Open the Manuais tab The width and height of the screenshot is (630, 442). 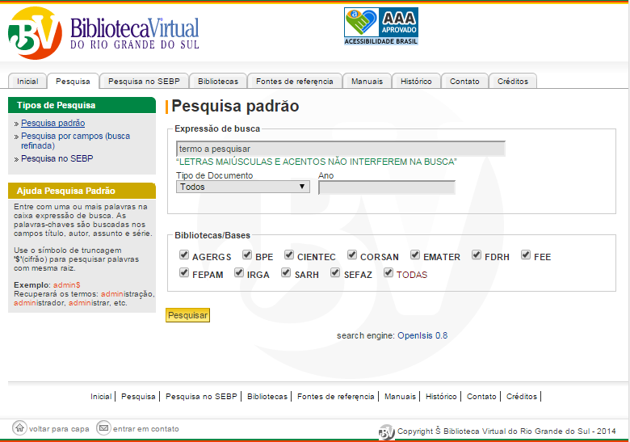point(367,81)
